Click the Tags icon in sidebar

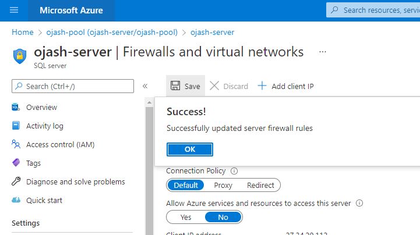click(x=16, y=163)
